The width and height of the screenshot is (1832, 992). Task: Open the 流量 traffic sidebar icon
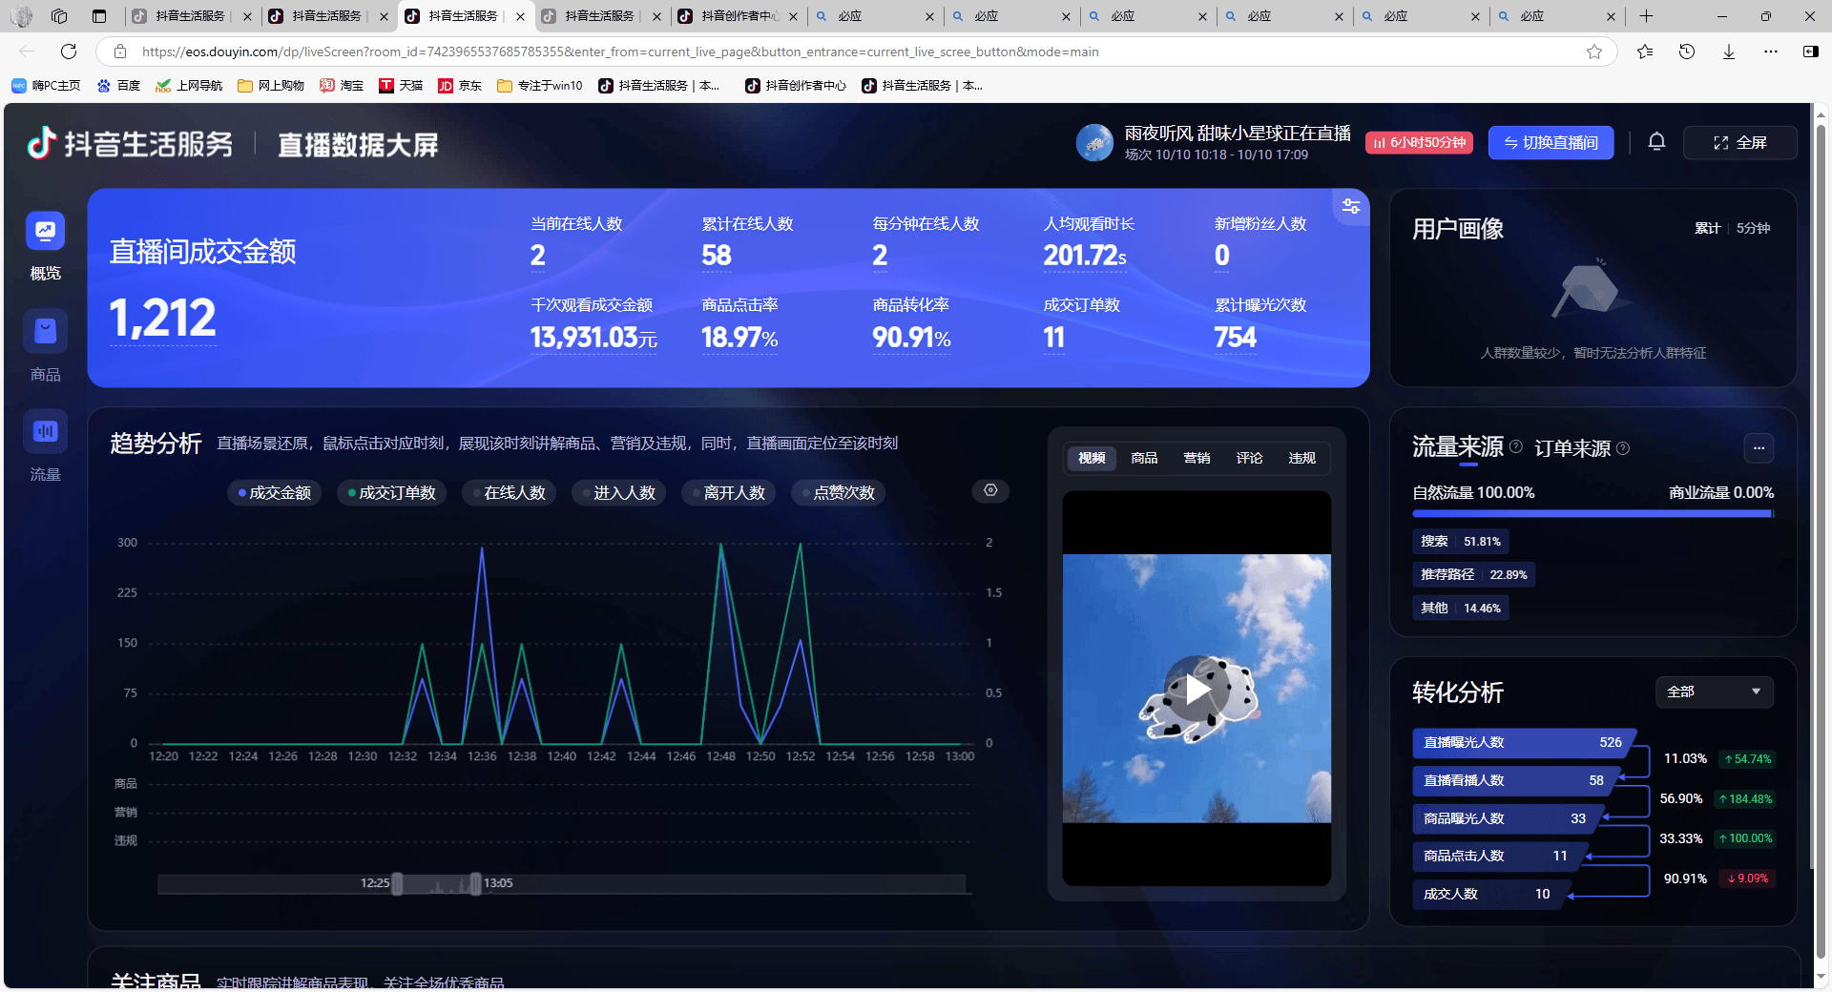[45, 432]
